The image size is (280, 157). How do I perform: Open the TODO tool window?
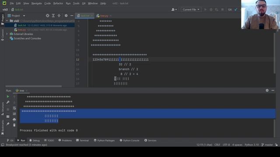click(49, 140)
